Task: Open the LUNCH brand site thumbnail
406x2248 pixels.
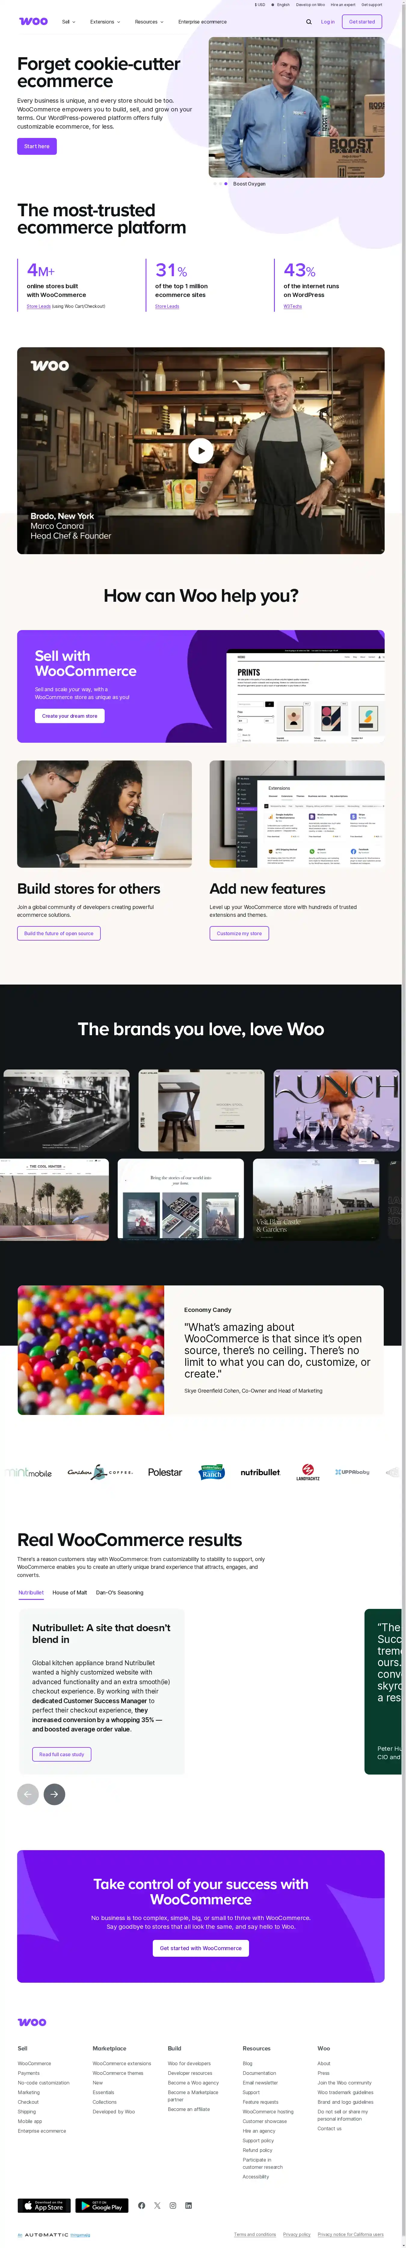Action: tap(336, 1110)
